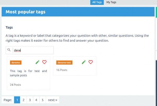Open the orange deneme tag label
This screenshot has height=106, width=157.
tap(16, 62)
